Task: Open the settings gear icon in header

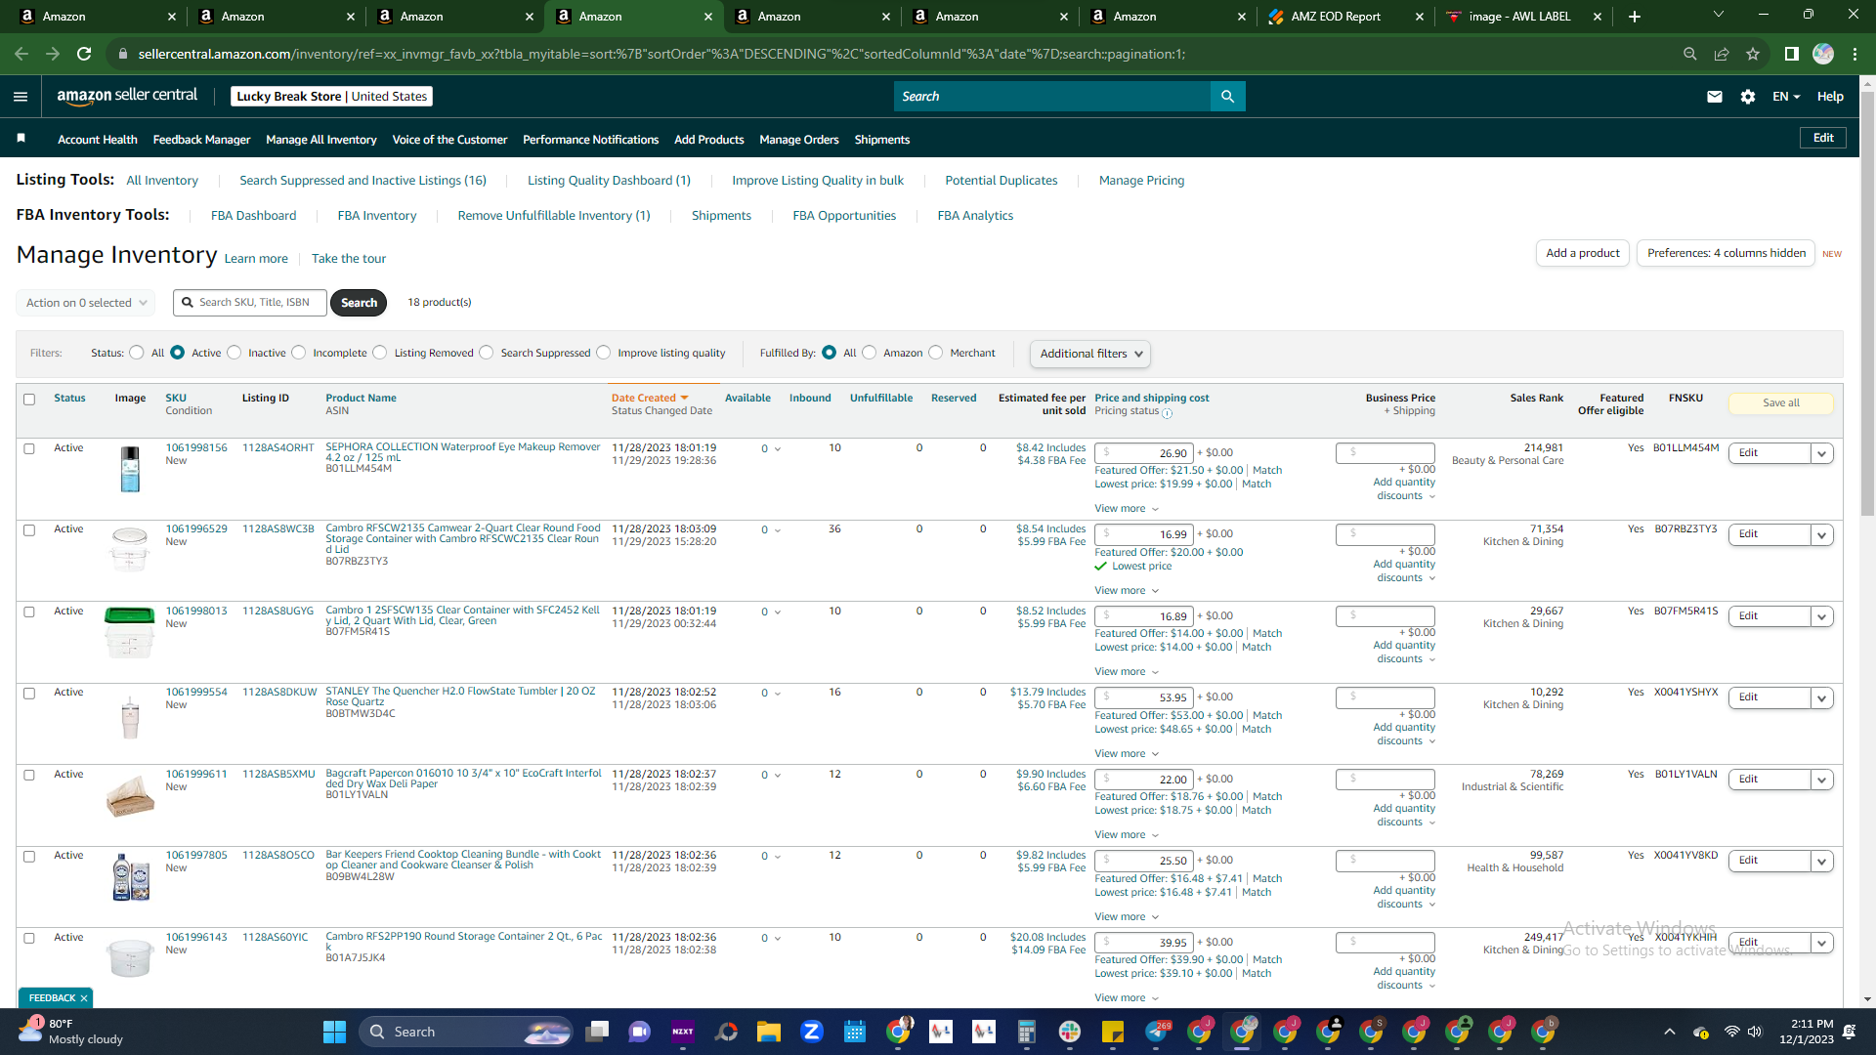Action: tap(1748, 97)
